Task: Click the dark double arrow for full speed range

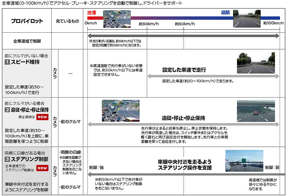Action: [x=184, y=36]
